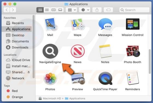Open the Mail app icon

click(51, 24)
